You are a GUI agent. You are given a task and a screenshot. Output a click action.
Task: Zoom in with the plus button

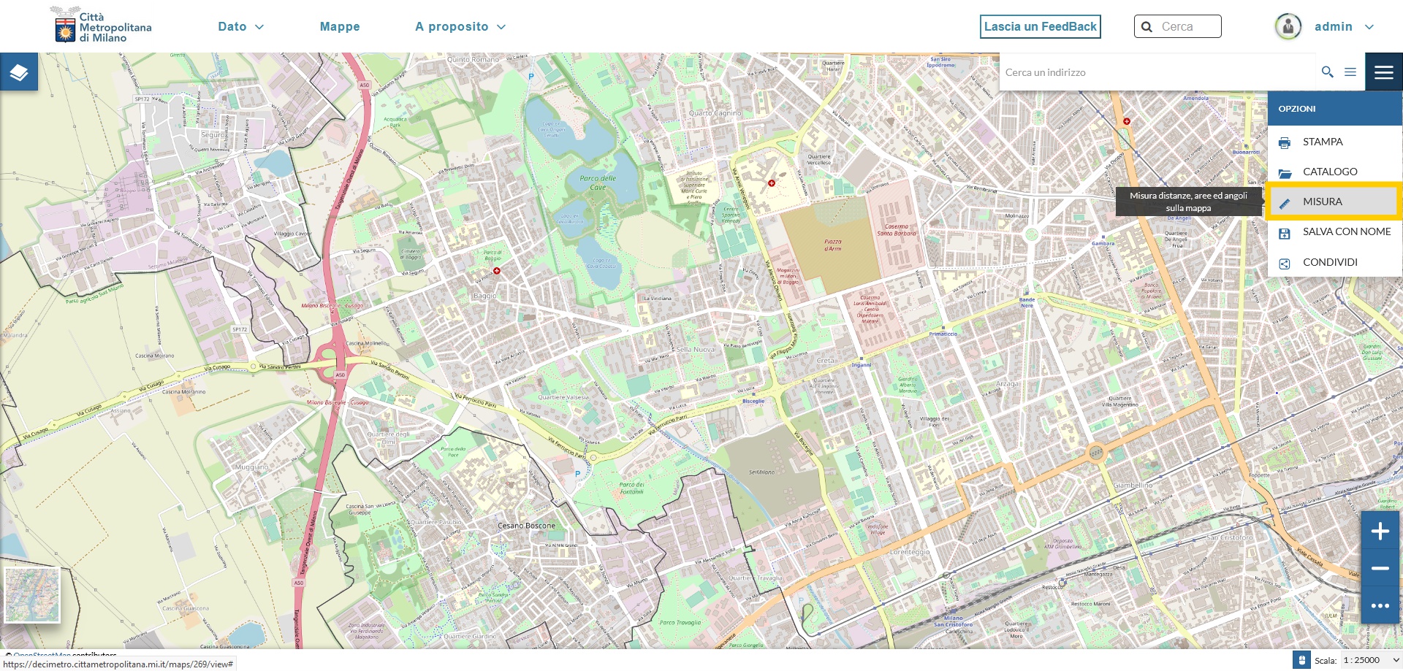pos(1380,531)
